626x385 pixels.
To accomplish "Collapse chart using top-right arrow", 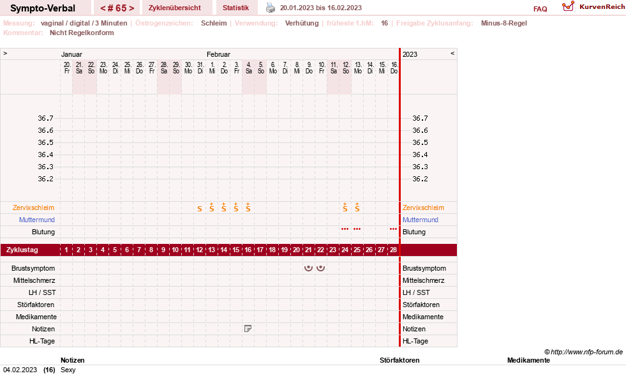I will [452, 53].
